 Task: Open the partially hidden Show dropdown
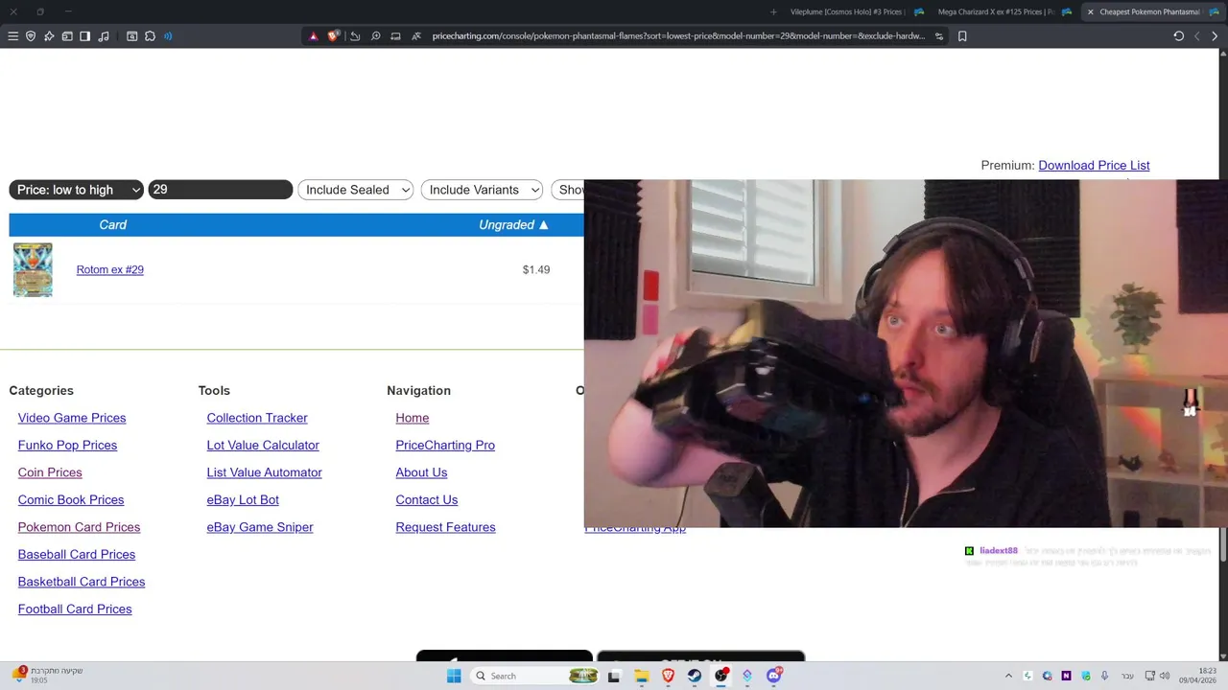[568, 190]
